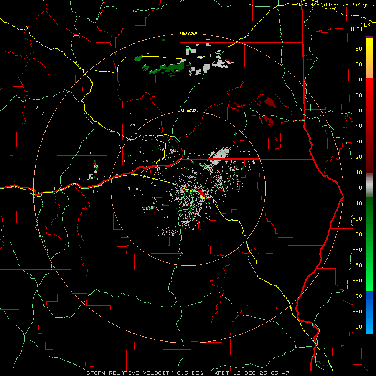Click the 10 value on velocity scale
The height and width of the screenshot is (376, 376).
pos(359,173)
